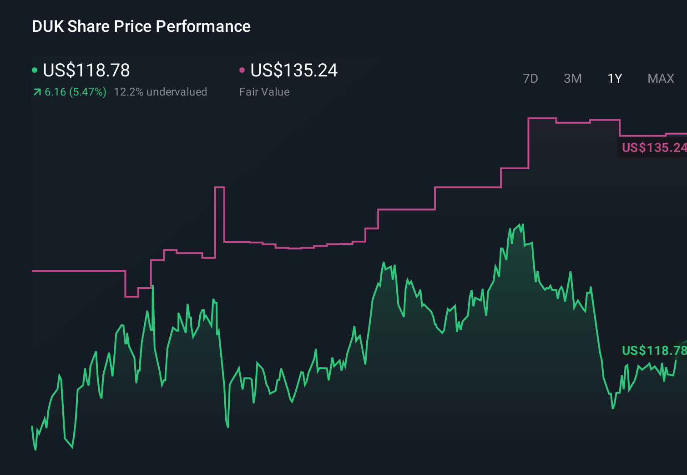
Task: Open the Fair Value explanation
Action: pos(264,91)
